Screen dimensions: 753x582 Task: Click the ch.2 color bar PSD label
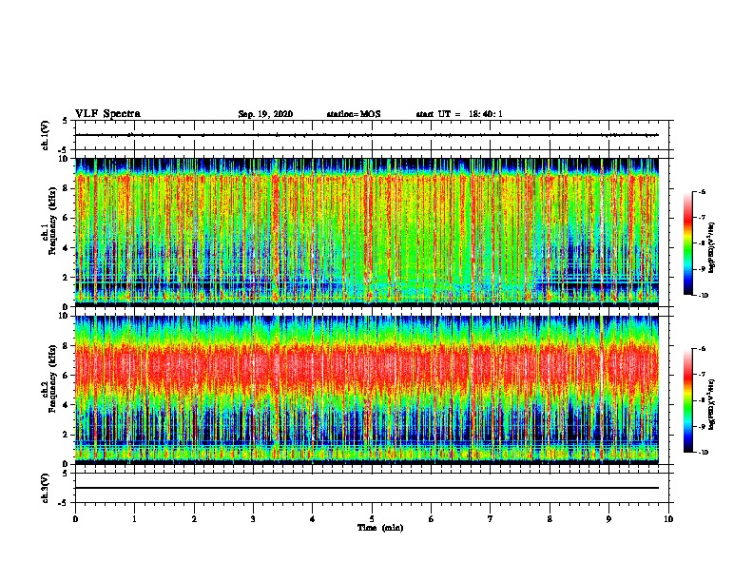712,404
